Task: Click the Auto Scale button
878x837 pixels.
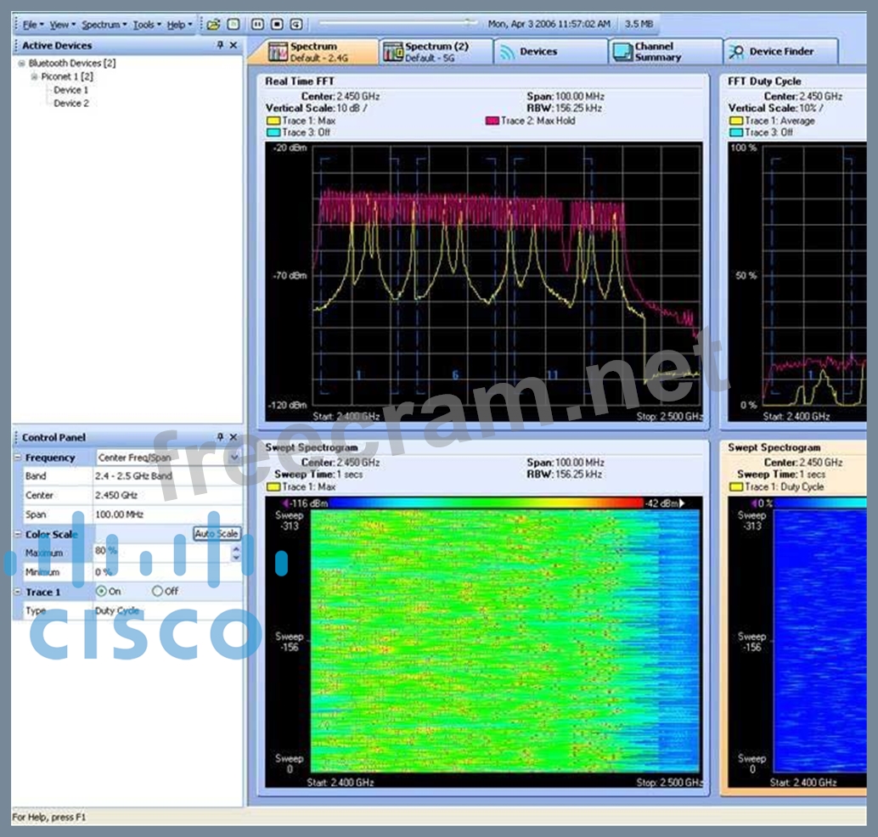Action: [217, 534]
